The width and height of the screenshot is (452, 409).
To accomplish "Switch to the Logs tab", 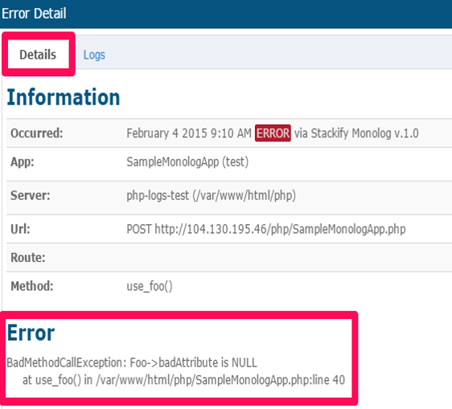I will point(94,55).
